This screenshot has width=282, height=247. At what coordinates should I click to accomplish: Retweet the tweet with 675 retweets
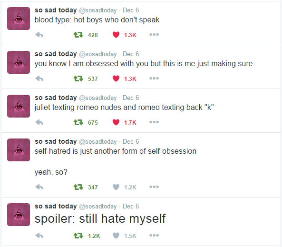(78, 122)
